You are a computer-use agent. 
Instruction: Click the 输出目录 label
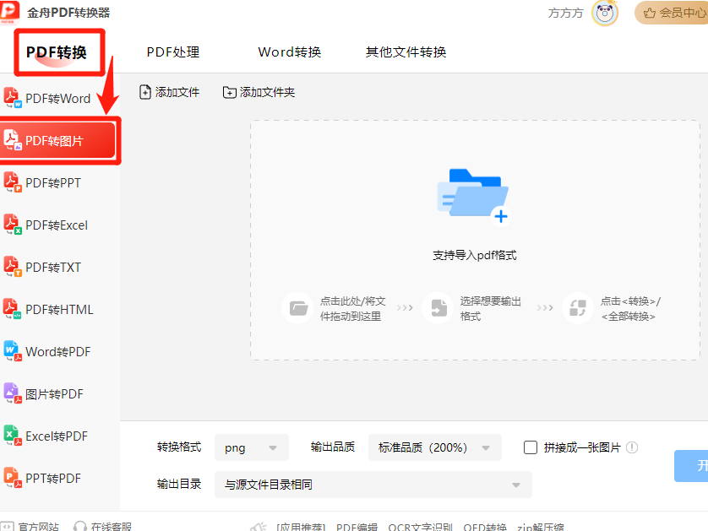(179, 484)
